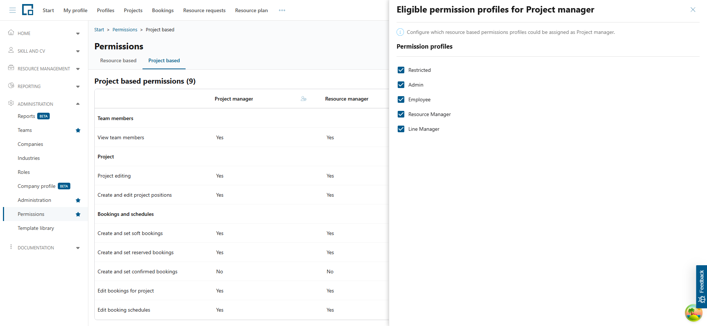707x326 pixels.
Task: Expand the SKILL AND CV section arrow
Action: 78,51
